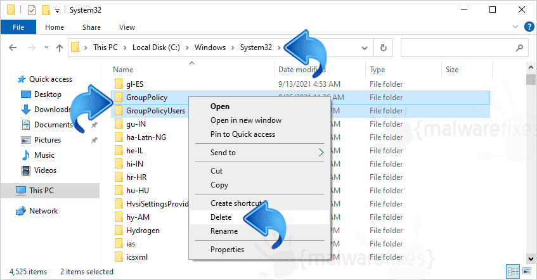This screenshot has height=280, width=537.
Task: Click the Forward navigation arrow
Action: pos(32,48)
